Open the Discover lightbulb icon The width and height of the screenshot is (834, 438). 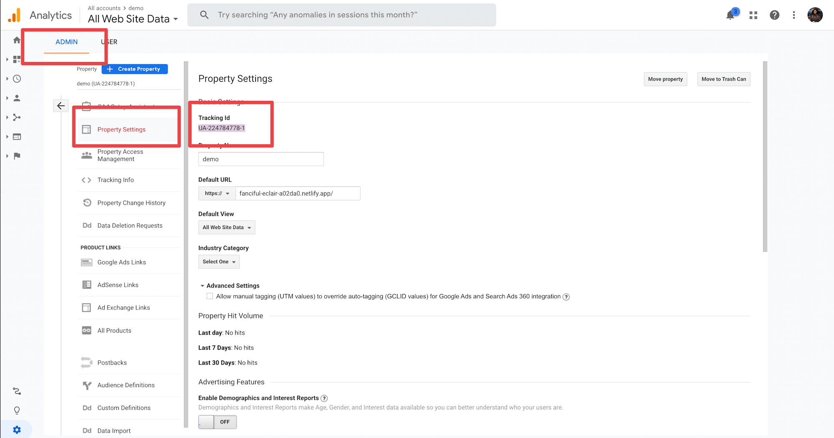(x=17, y=410)
